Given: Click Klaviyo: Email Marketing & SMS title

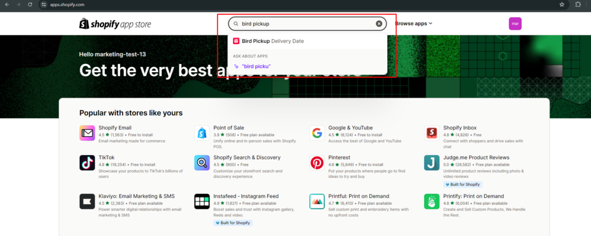Looking at the screenshot, I should [136, 196].
